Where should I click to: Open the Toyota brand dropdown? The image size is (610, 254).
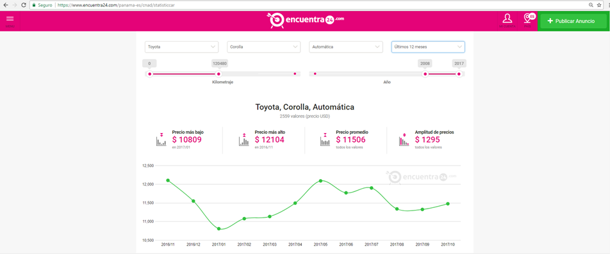pyautogui.click(x=182, y=47)
